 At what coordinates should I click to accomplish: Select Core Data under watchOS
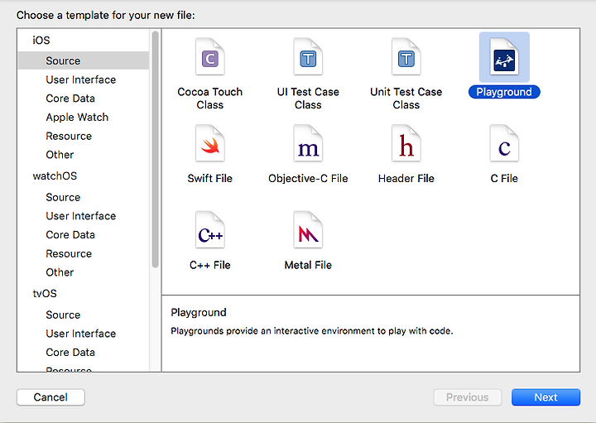[70, 235]
